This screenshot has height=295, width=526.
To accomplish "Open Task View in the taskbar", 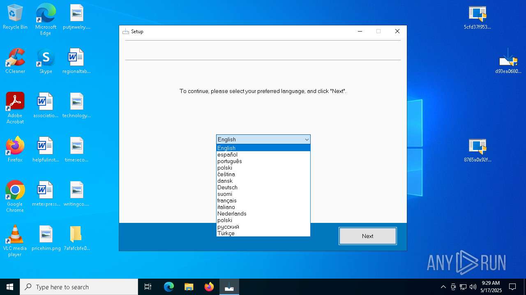I will coord(148,287).
